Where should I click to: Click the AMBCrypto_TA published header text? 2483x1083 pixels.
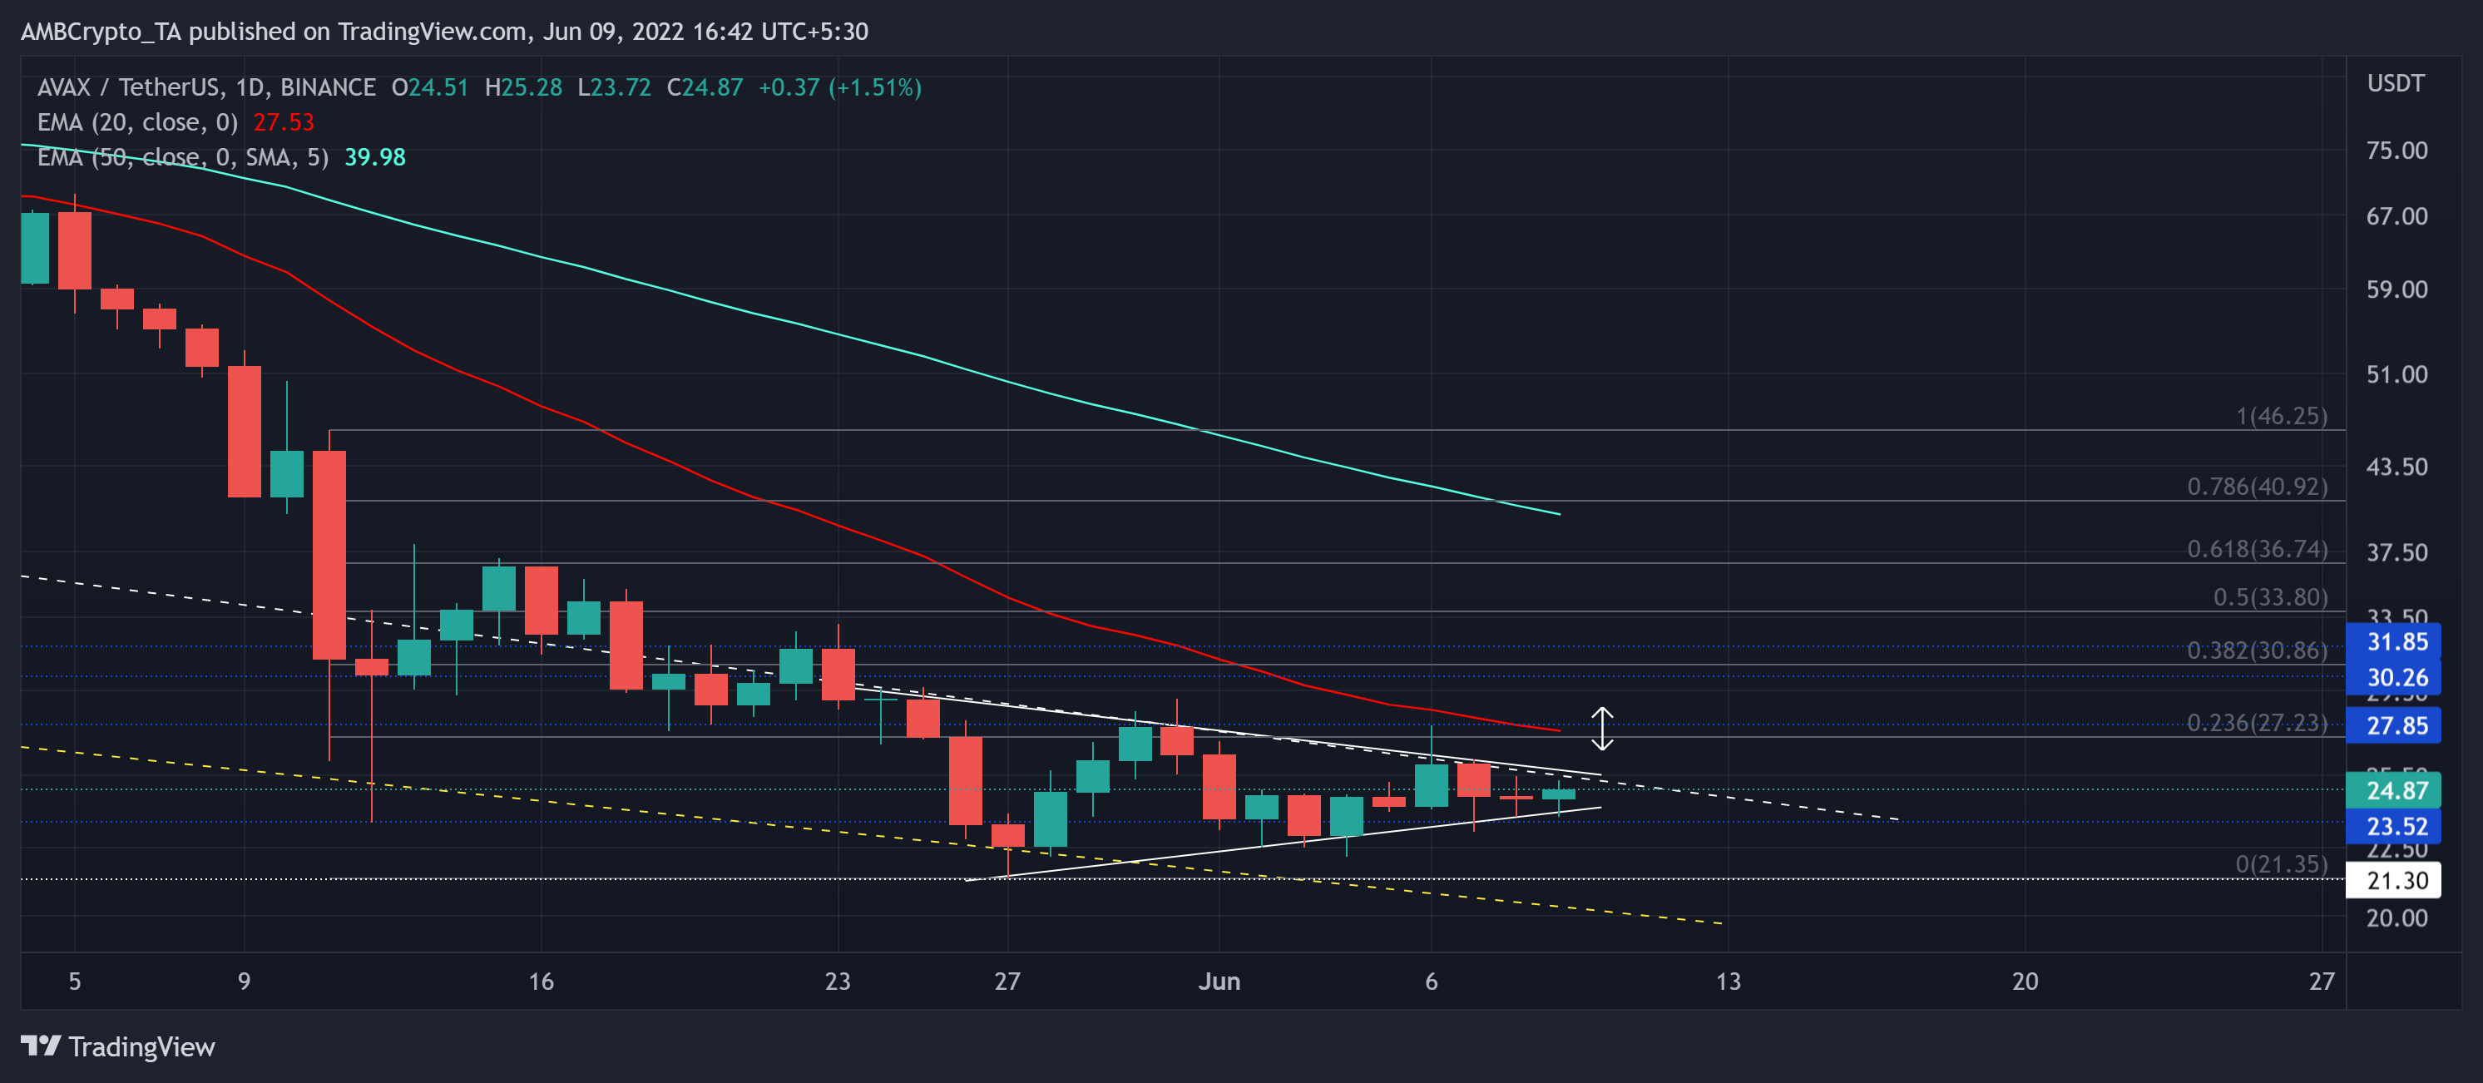[444, 32]
